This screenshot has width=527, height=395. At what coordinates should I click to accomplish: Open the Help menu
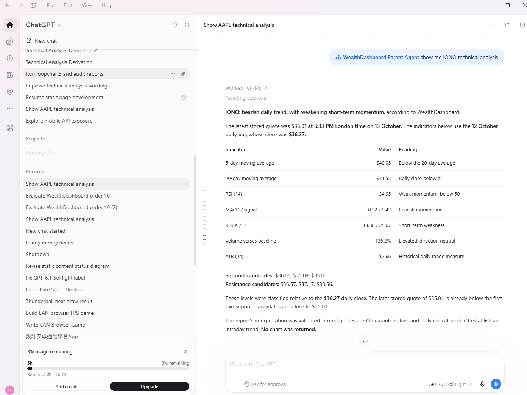107,5
